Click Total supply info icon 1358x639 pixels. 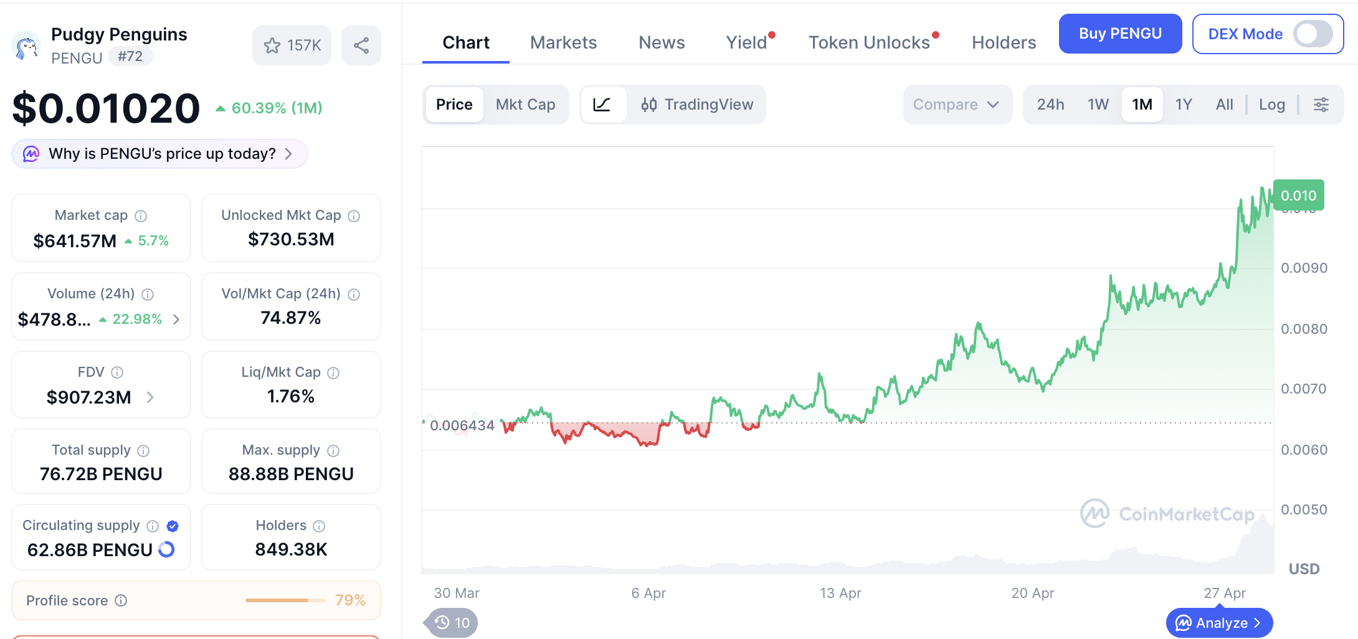coord(143,450)
